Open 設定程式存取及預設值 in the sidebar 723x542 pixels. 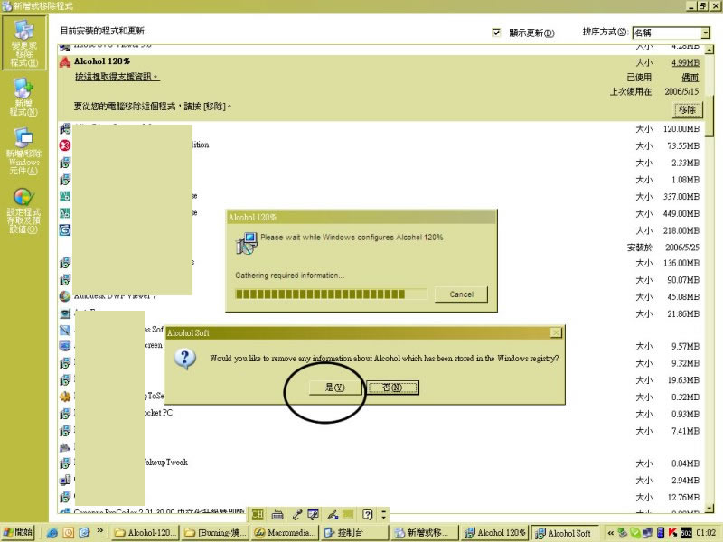point(23,210)
